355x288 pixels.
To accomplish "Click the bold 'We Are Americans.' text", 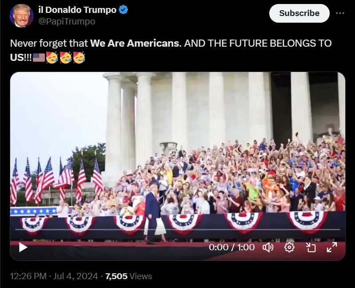I will click(136, 43).
